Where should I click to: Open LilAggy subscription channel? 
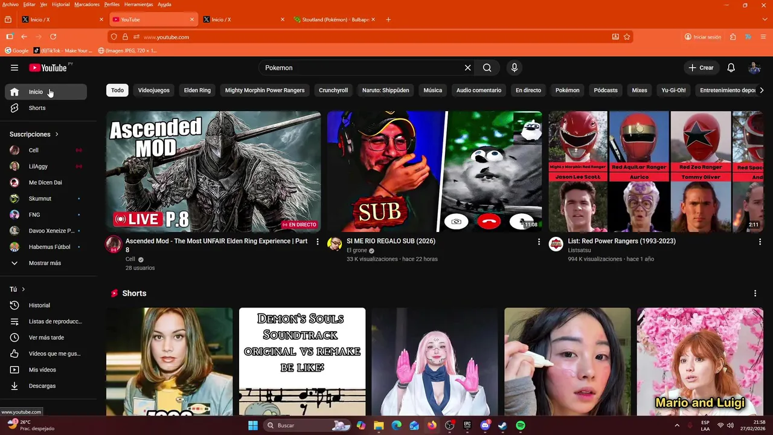tap(46, 167)
